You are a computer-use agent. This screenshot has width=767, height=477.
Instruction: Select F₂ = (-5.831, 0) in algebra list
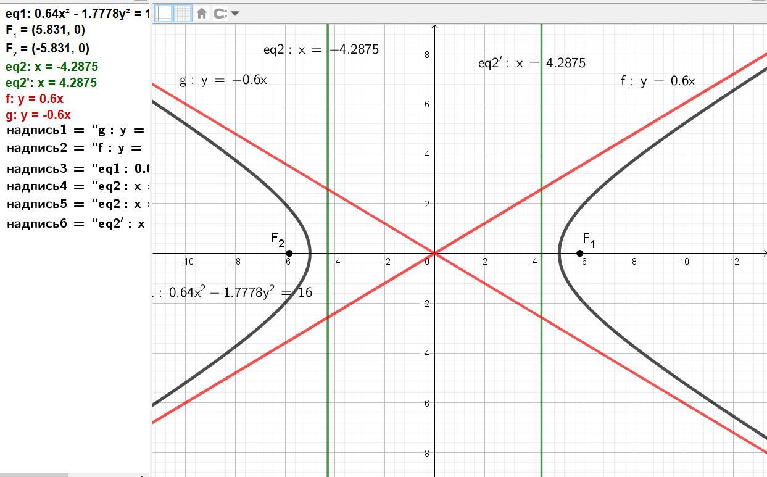48,48
